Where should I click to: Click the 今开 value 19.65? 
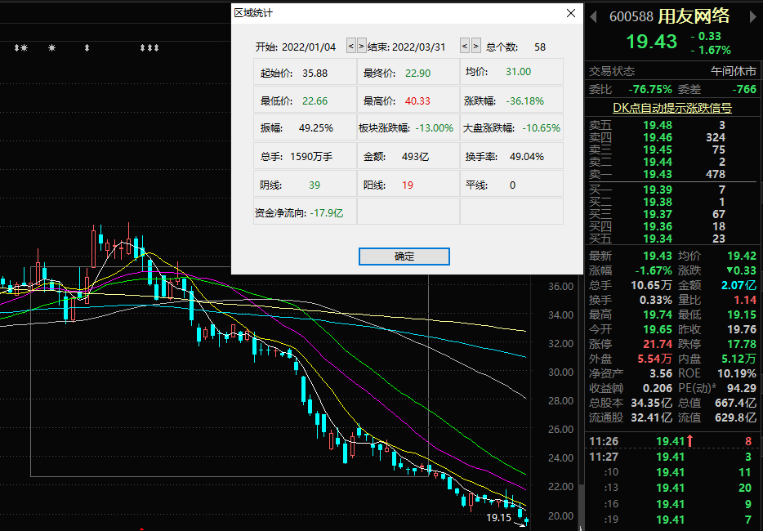coord(658,329)
